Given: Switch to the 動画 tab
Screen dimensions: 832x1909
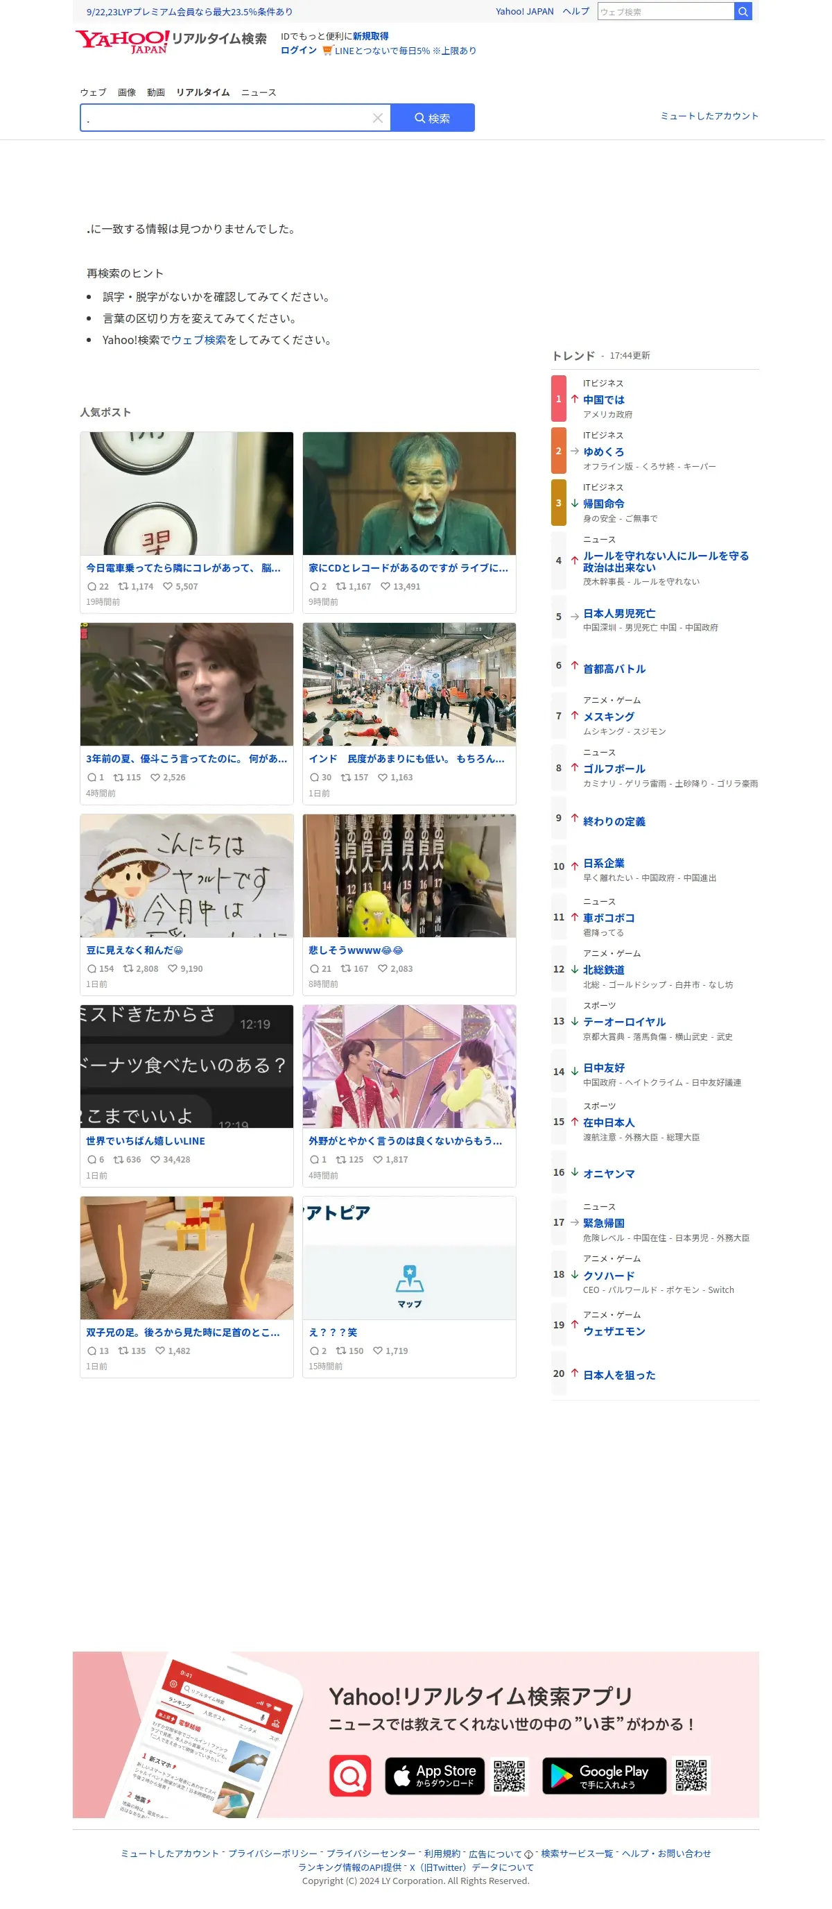Looking at the screenshot, I should point(155,93).
